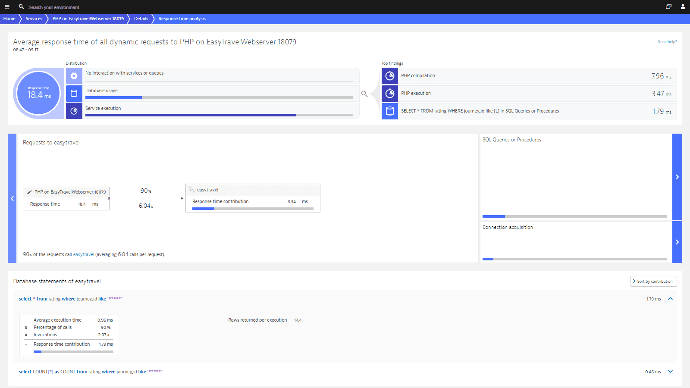Click Rows returned per execution 14.4
The height and width of the screenshot is (388, 690).
tap(265, 320)
